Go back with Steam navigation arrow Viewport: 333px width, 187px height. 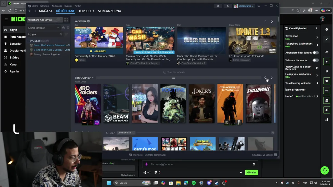(30, 11)
